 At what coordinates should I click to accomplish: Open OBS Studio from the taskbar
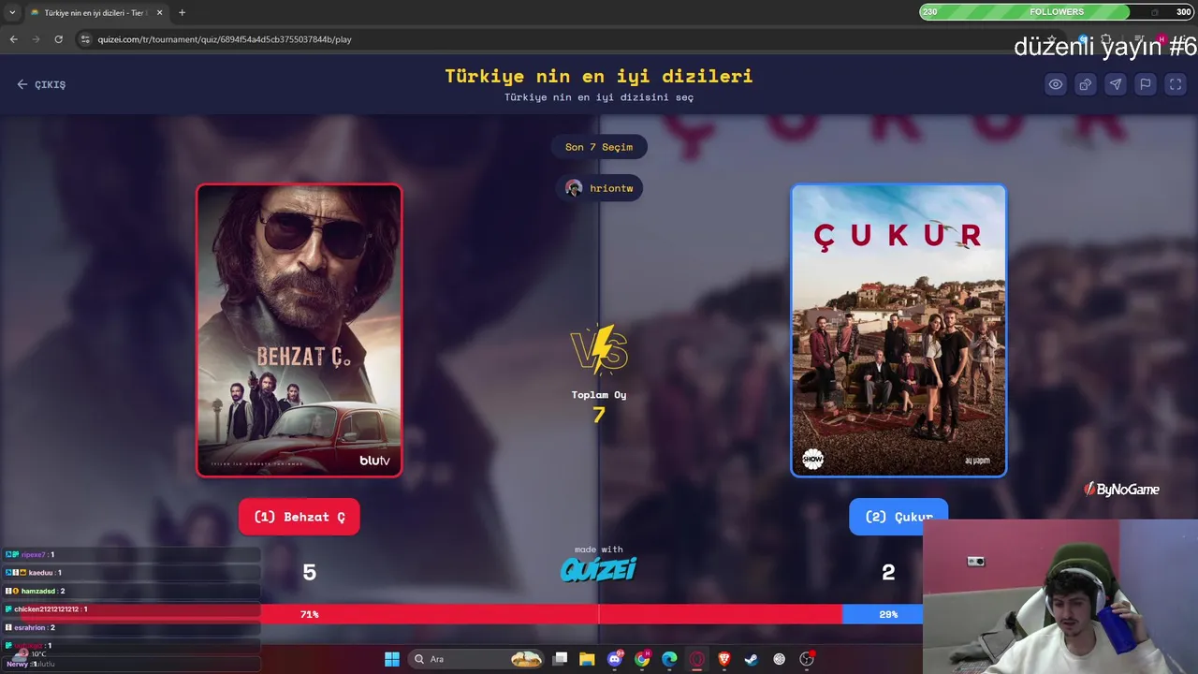pyautogui.click(x=807, y=659)
